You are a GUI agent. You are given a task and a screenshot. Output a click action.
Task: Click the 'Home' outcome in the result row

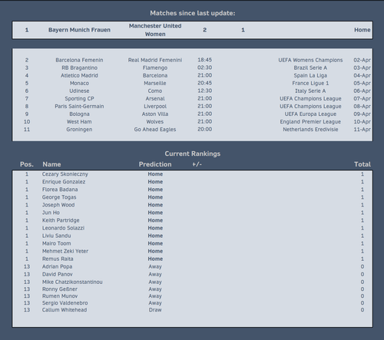[x=362, y=30]
